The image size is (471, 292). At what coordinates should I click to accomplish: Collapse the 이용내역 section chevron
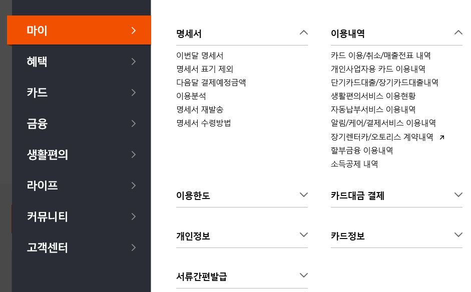coord(458,32)
